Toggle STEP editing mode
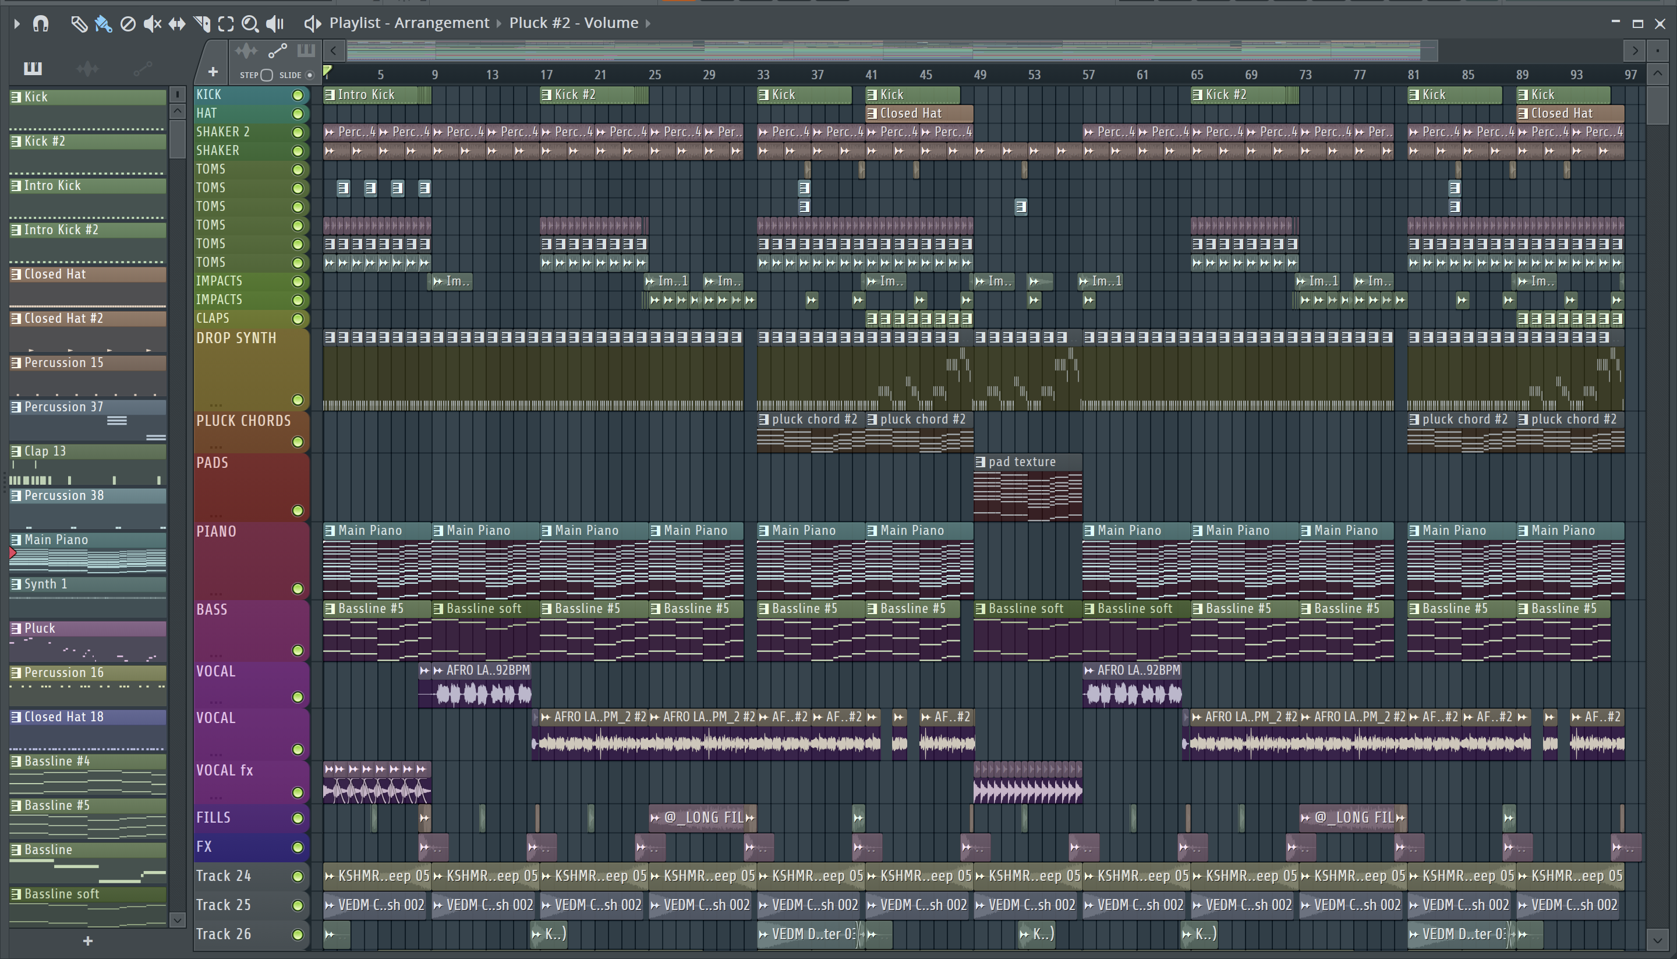This screenshot has height=959, width=1677. [x=267, y=75]
